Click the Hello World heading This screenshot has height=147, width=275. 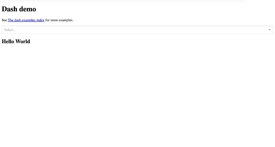point(16,42)
